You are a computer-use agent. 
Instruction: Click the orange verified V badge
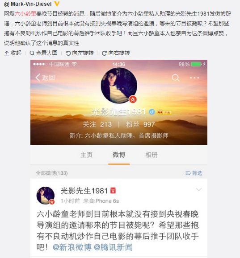coord(57,4)
